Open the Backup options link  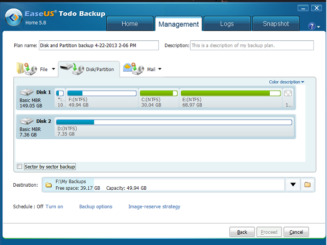click(96, 207)
